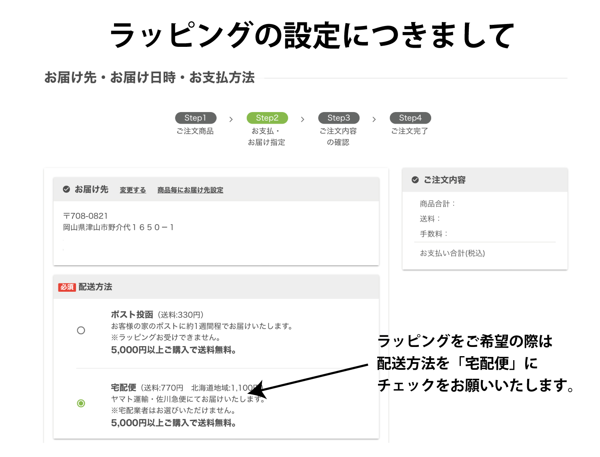Click the chevron between Step2 and Step3
Image resolution: width=600 pixels, height=457 pixels.
[302, 119]
